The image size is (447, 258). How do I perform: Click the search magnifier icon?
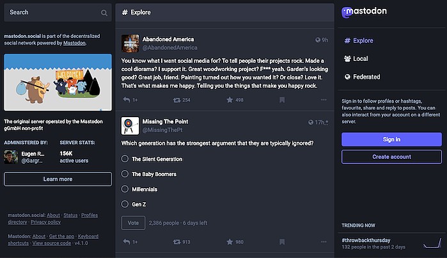click(x=104, y=12)
